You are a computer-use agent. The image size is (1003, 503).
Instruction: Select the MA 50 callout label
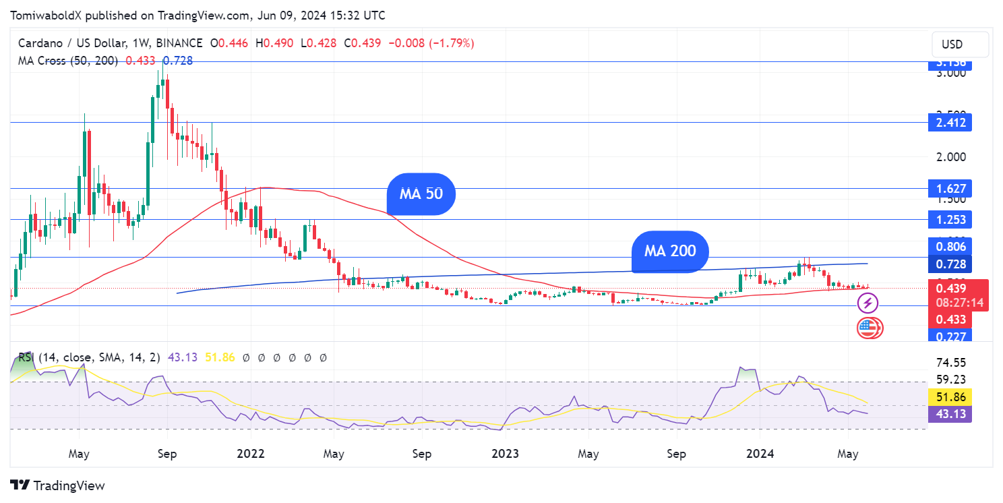point(421,194)
